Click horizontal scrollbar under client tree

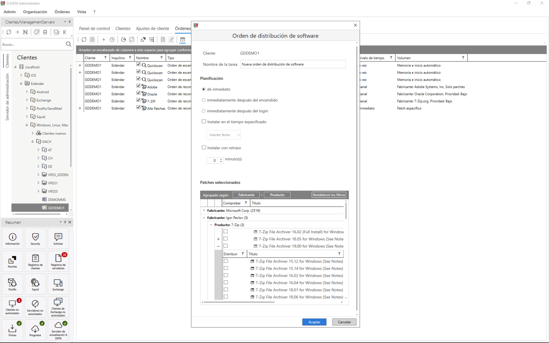[37, 214]
